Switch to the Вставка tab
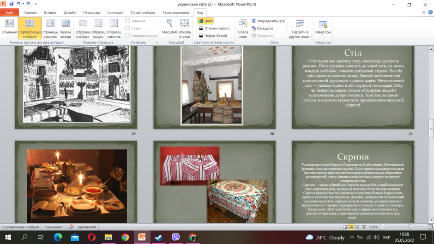 point(50,12)
